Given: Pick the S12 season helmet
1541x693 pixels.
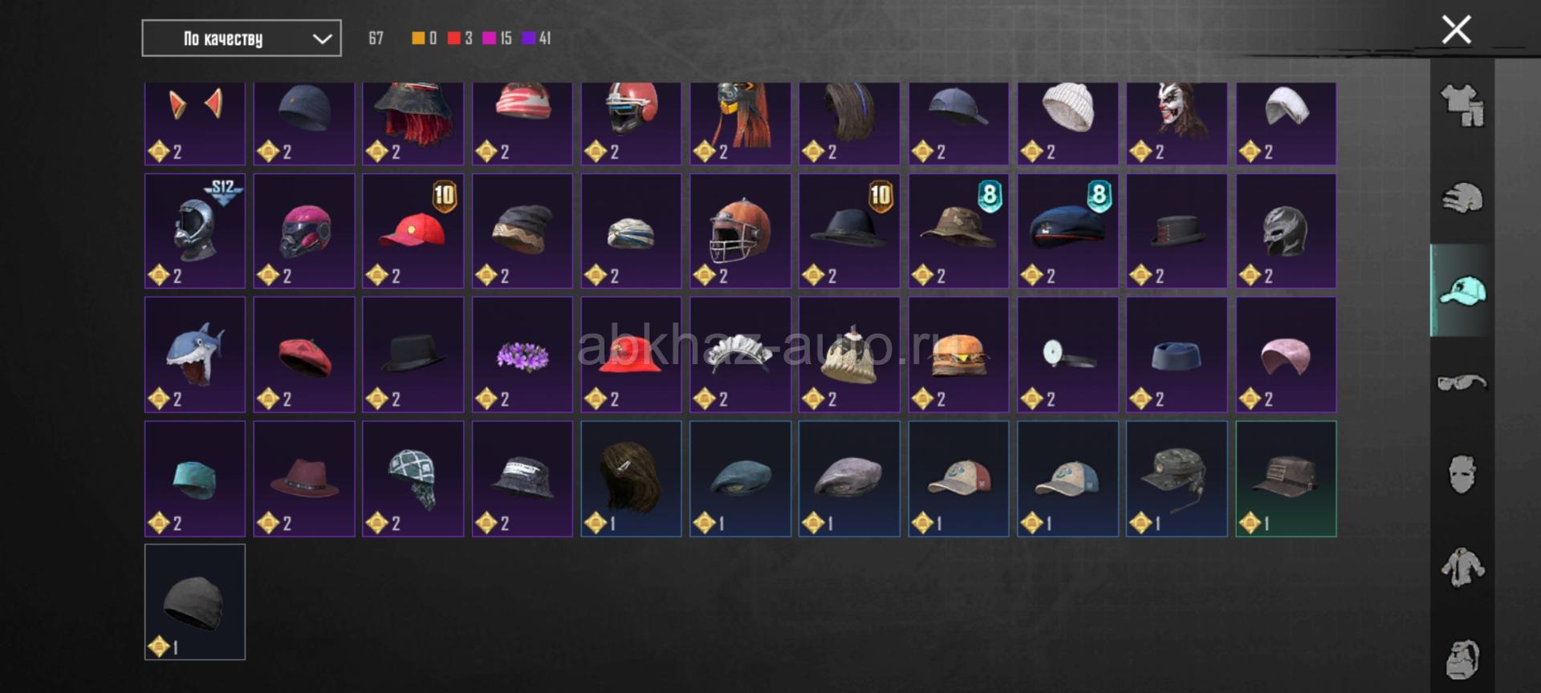Looking at the screenshot, I should pyautogui.click(x=195, y=231).
